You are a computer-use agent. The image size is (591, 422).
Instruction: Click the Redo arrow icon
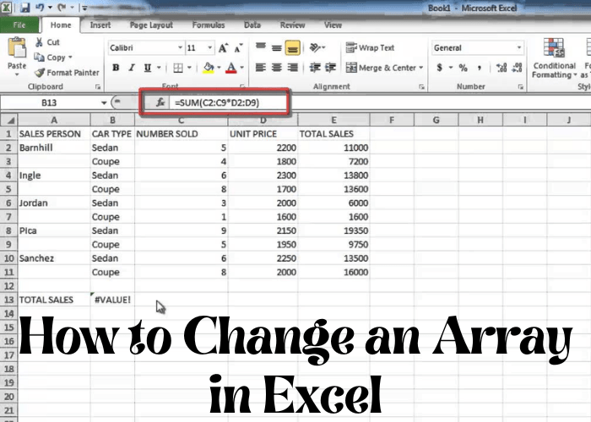click(62, 7)
